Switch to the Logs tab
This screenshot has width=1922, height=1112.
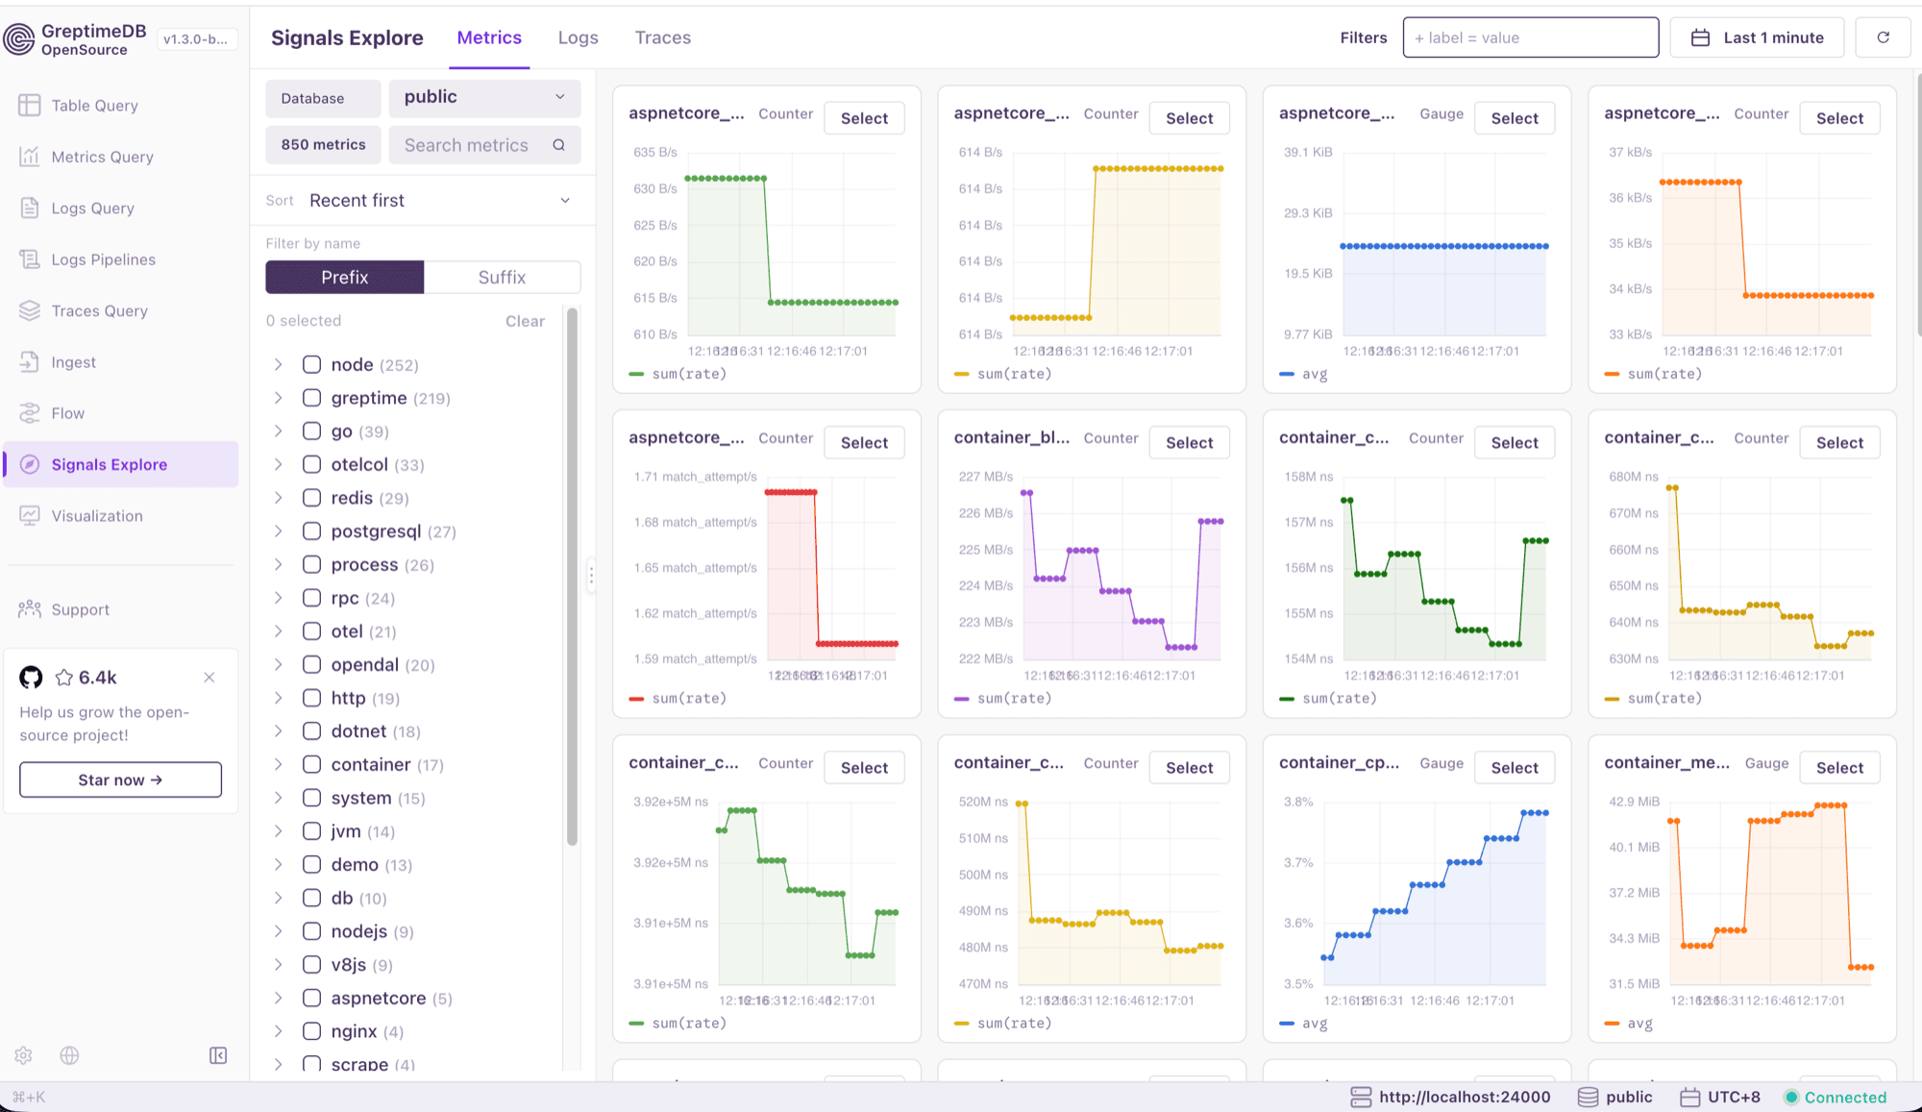[579, 37]
